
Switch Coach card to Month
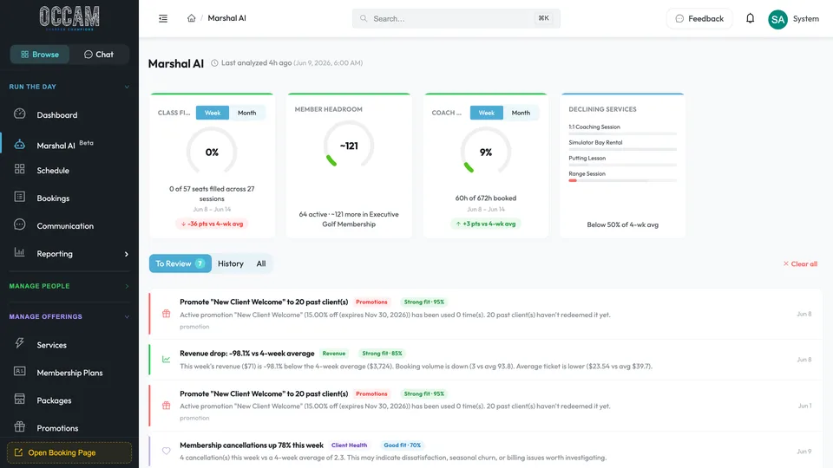click(521, 113)
